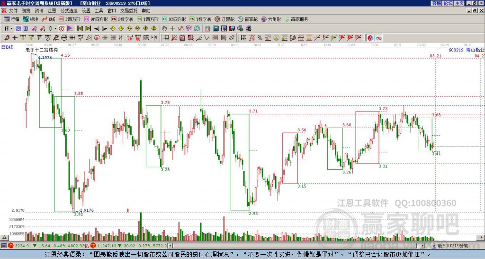Click the 日K线 label at chart top-left
This screenshot has height=259, width=485.
pos(7,47)
